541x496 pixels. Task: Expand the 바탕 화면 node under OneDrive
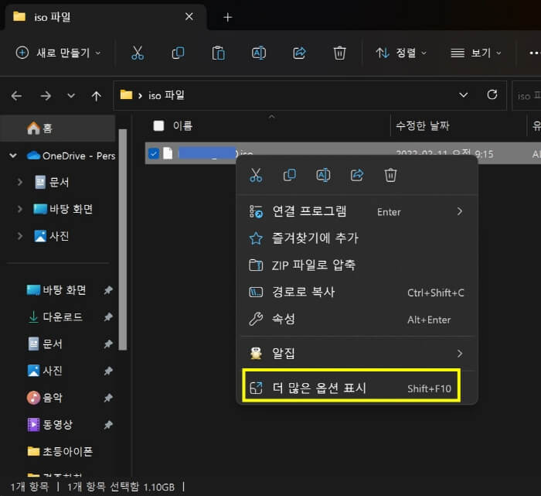(x=19, y=209)
